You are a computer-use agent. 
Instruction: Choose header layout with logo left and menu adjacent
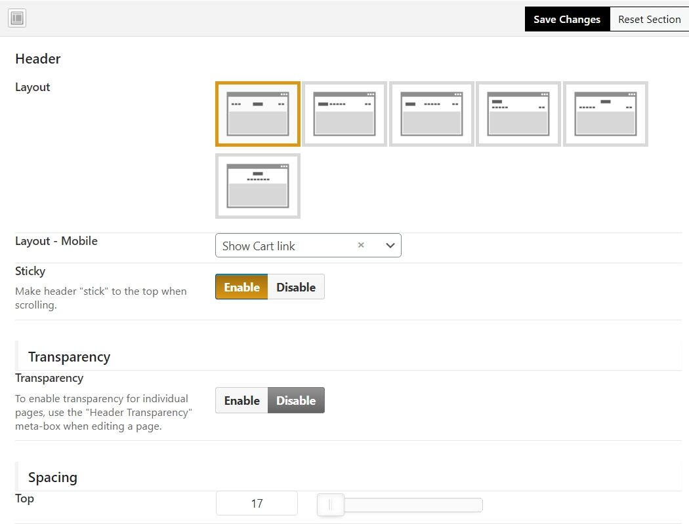344,114
